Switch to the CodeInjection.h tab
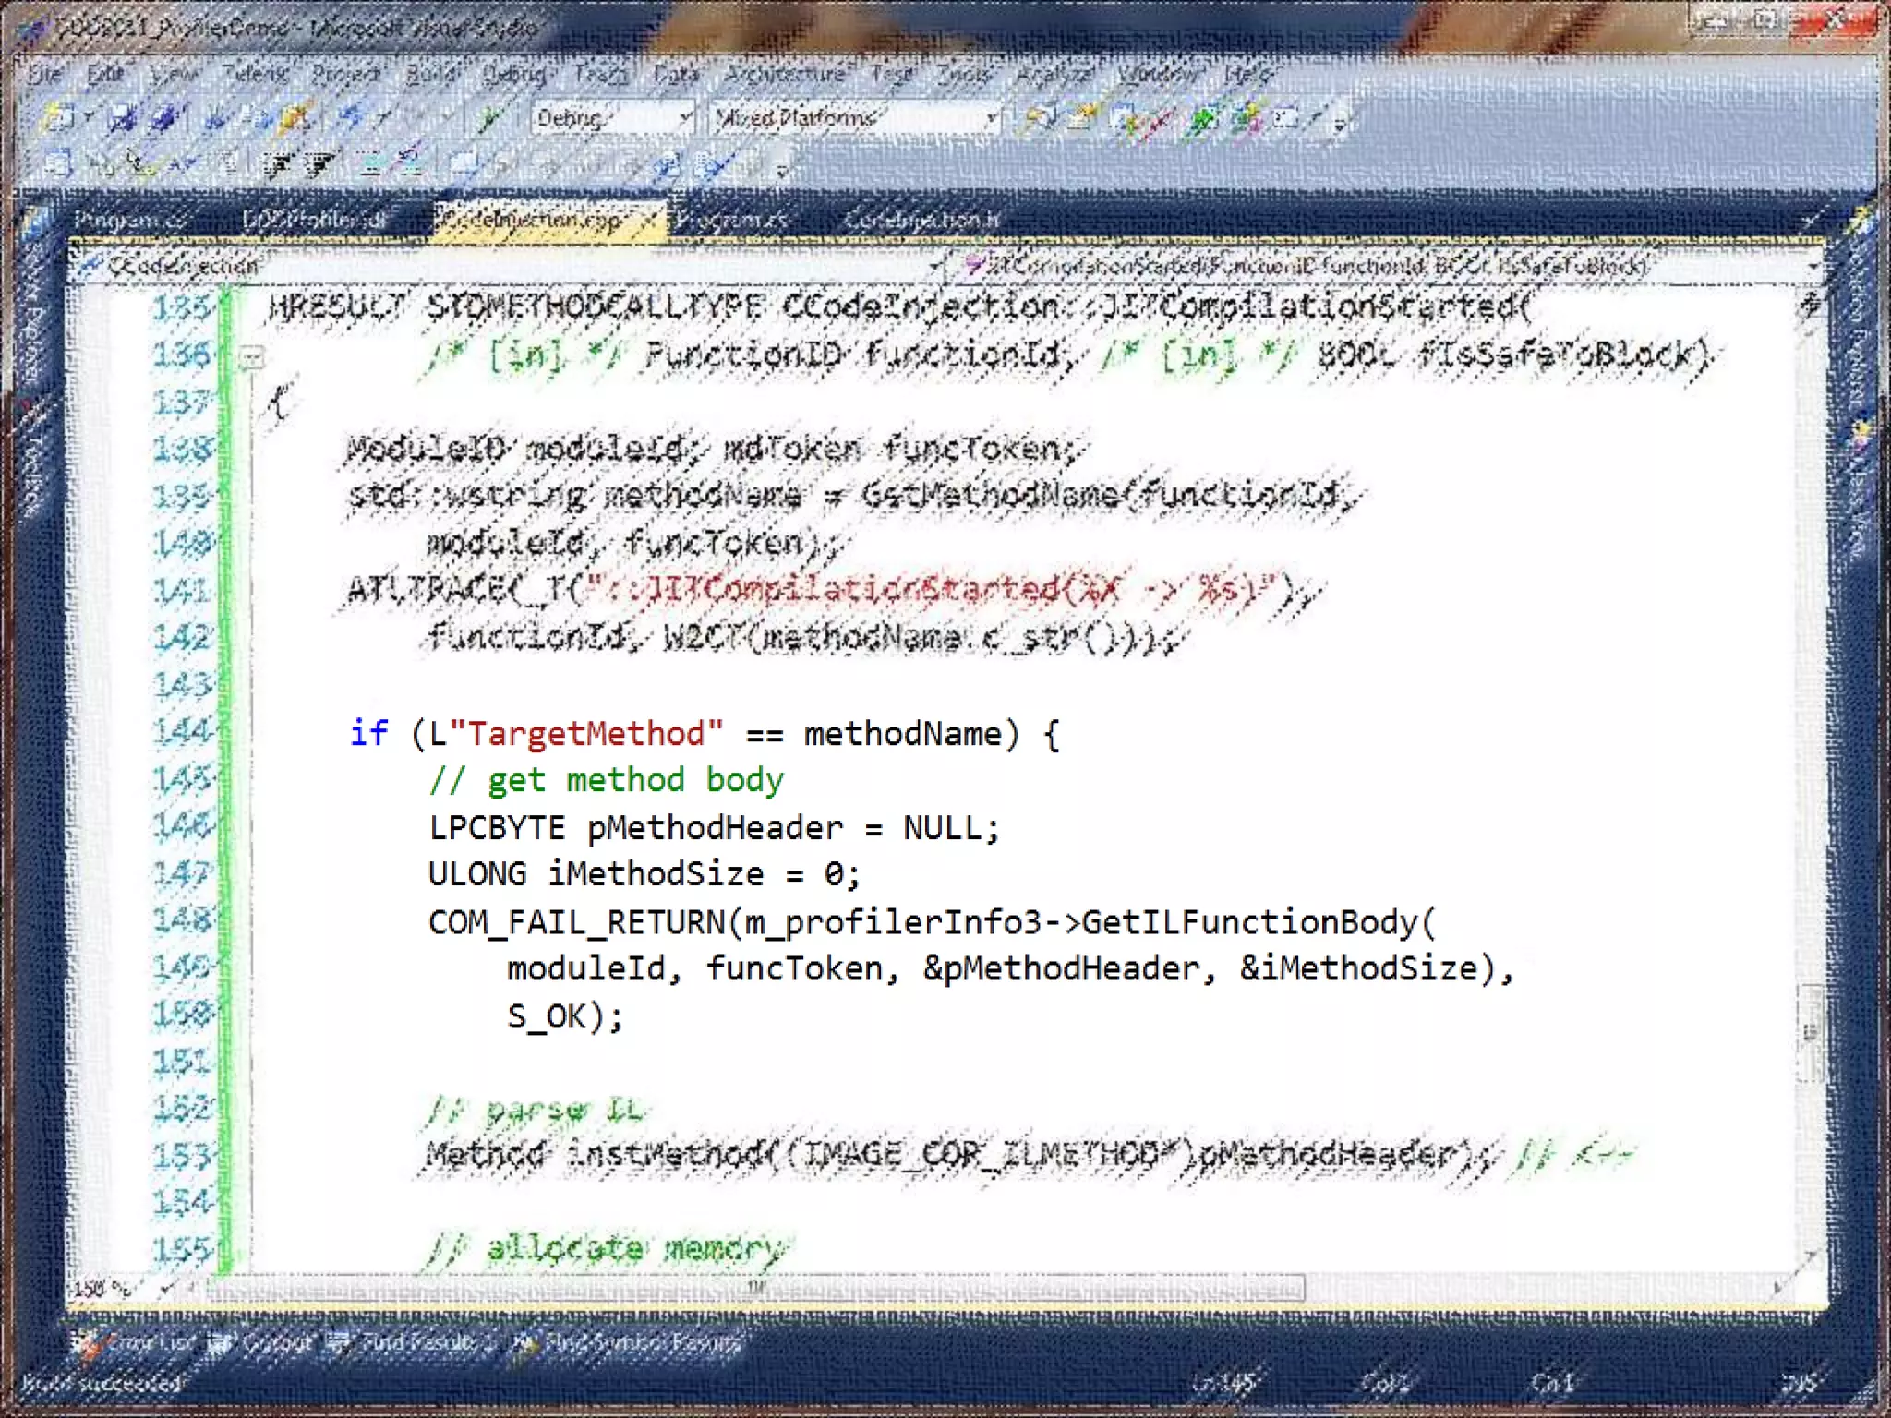 (x=921, y=220)
